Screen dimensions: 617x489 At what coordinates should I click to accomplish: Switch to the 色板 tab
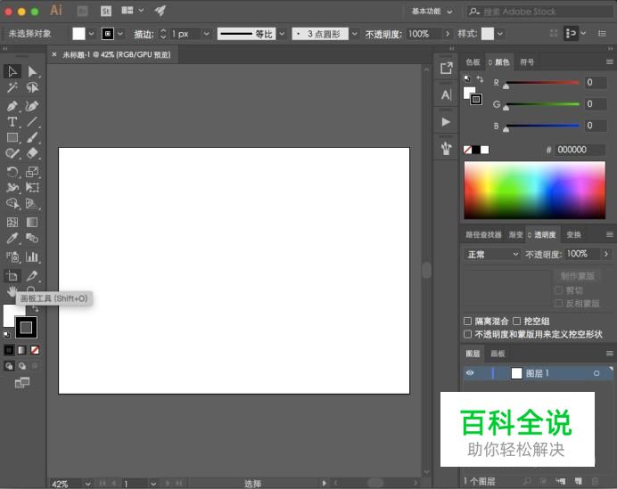[x=473, y=62]
